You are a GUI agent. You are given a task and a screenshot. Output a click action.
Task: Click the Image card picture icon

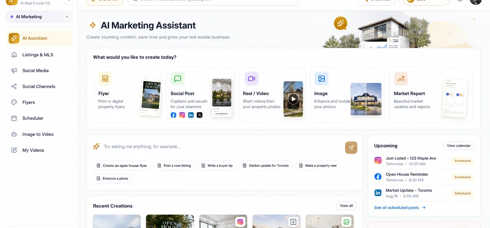click(x=321, y=79)
